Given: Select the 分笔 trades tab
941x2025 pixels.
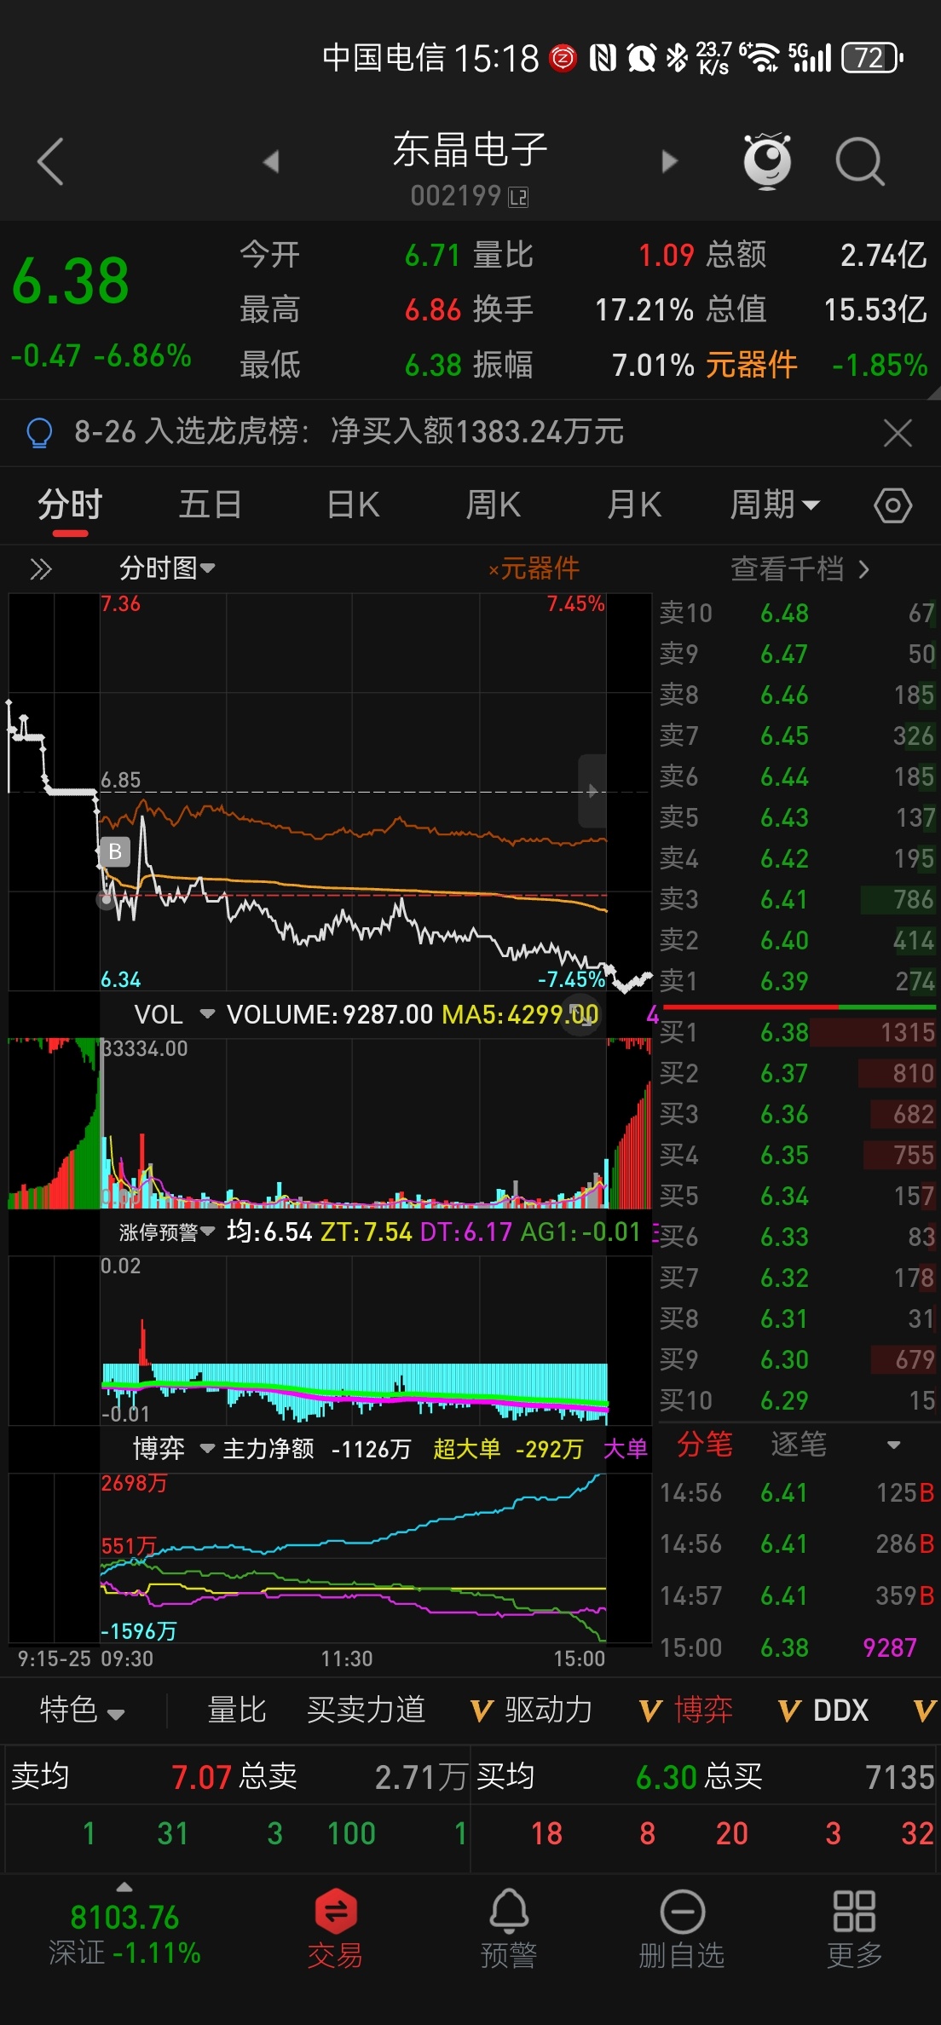Looking at the screenshot, I should click(x=705, y=1445).
